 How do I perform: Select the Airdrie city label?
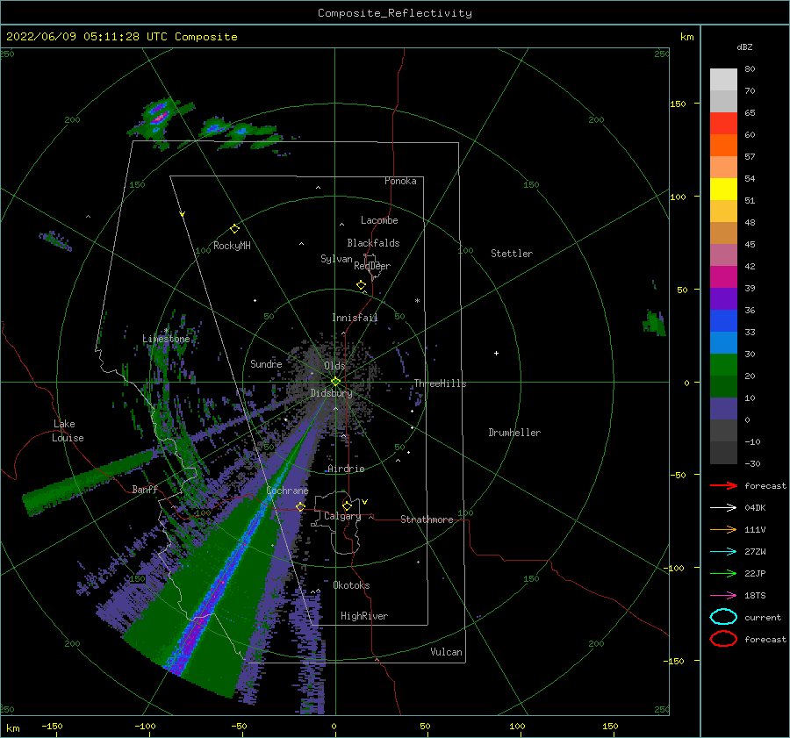(x=346, y=469)
